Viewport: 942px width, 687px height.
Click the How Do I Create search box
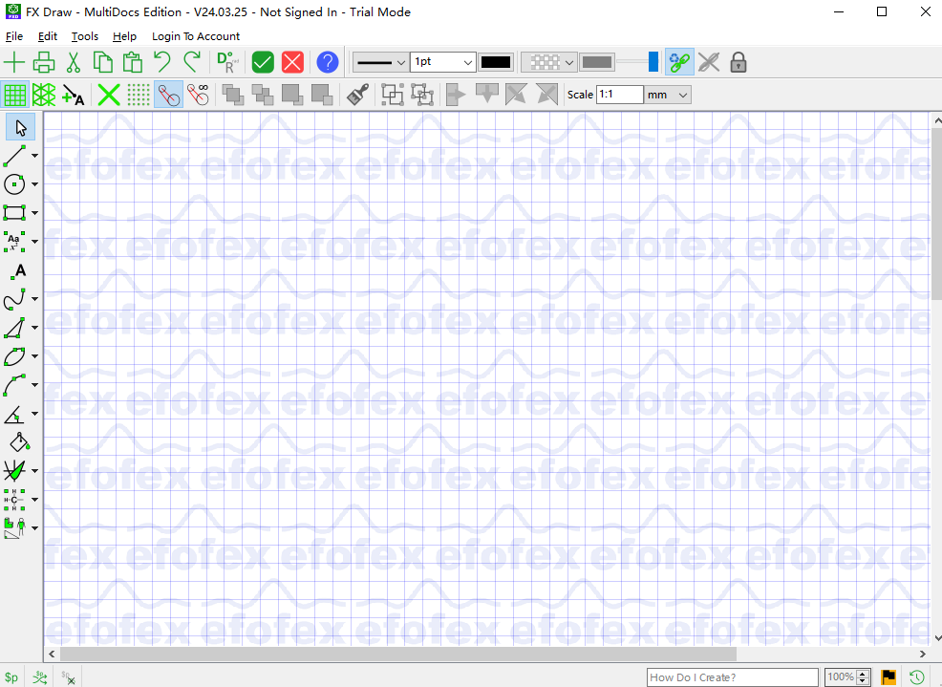pyautogui.click(x=733, y=677)
